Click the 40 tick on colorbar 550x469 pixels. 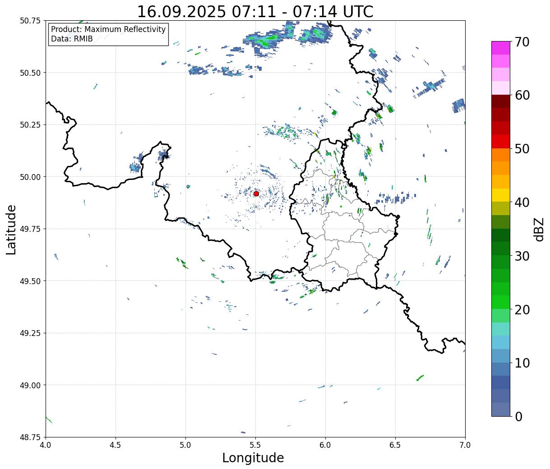[522, 202]
